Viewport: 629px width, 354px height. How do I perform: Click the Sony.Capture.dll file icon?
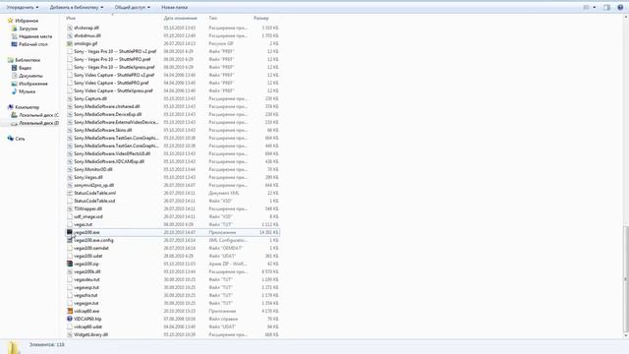click(x=70, y=98)
